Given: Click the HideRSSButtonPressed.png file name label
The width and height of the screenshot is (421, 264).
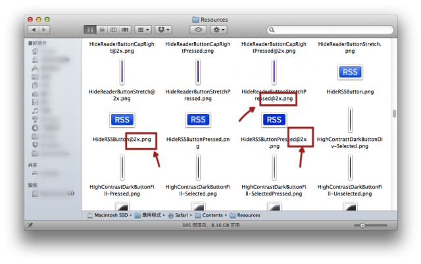Looking at the screenshot, I should pos(198,143).
